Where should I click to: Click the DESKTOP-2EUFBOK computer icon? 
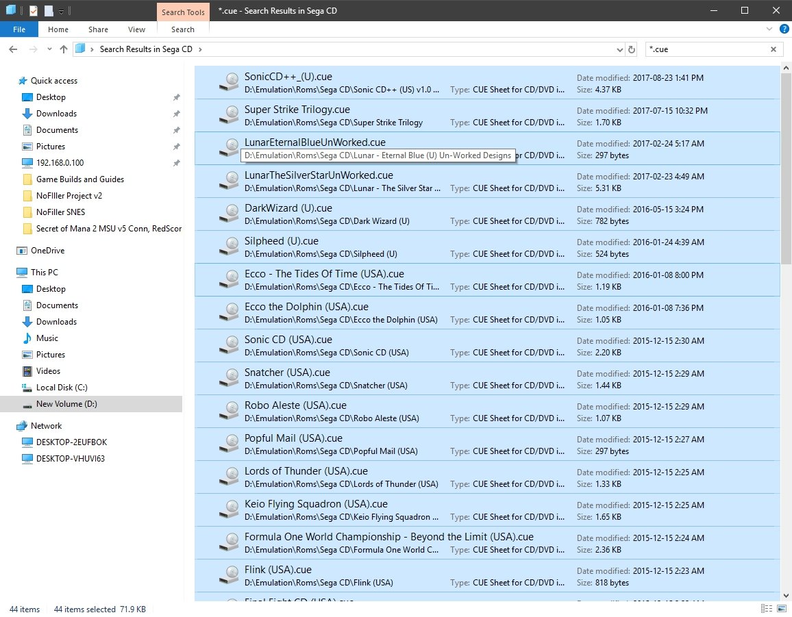click(27, 442)
